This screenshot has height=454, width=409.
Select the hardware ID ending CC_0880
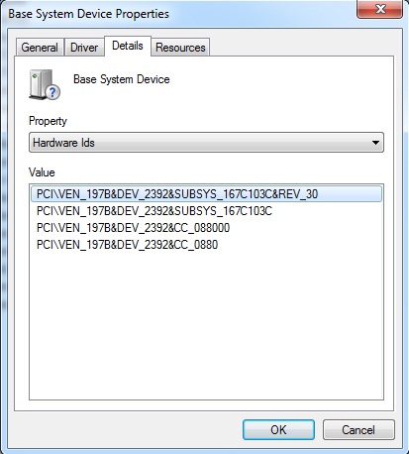[127, 245]
